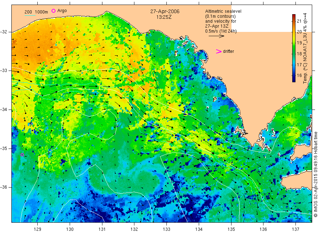Click the 20 degree color bar tick label
This screenshot has height=234, width=320.
click(299, 32)
